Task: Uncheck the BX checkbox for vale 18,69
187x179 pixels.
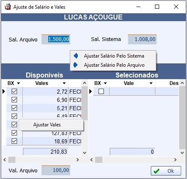Action: [x=14, y=141]
